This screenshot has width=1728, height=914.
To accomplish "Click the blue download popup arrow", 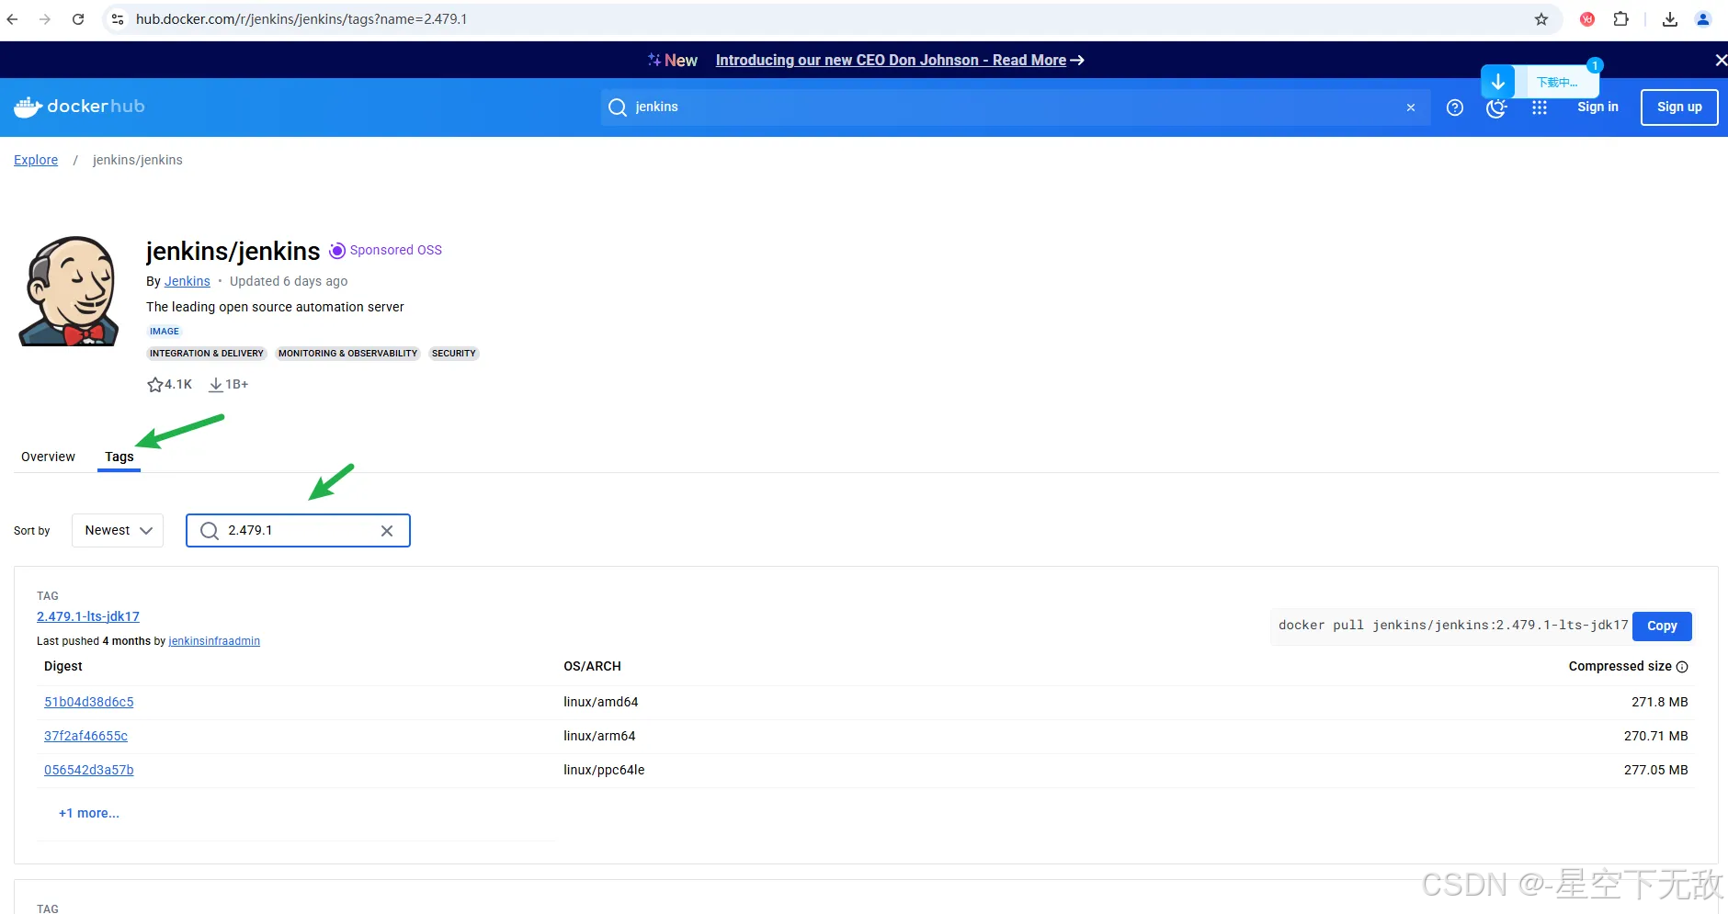I will coord(1498,82).
